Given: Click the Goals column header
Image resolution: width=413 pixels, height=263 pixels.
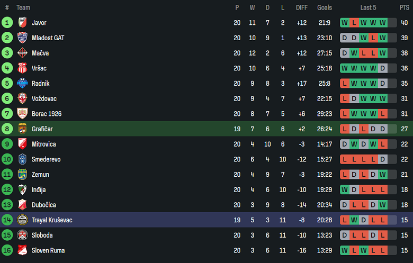Looking at the screenshot, I should tap(325, 7).
